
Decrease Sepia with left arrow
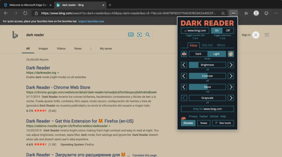pyautogui.click(x=184, y=87)
